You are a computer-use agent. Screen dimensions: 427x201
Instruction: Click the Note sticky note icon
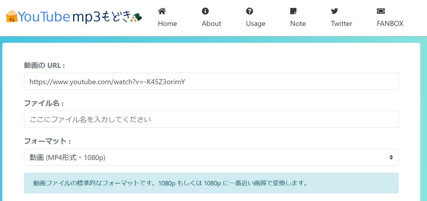point(293,11)
